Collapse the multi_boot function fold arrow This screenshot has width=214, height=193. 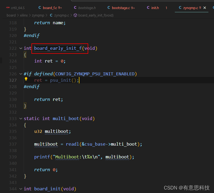pyautogui.click(x=21, y=118)
